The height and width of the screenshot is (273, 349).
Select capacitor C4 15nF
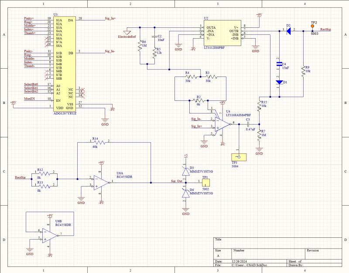[x=279, y=64]
